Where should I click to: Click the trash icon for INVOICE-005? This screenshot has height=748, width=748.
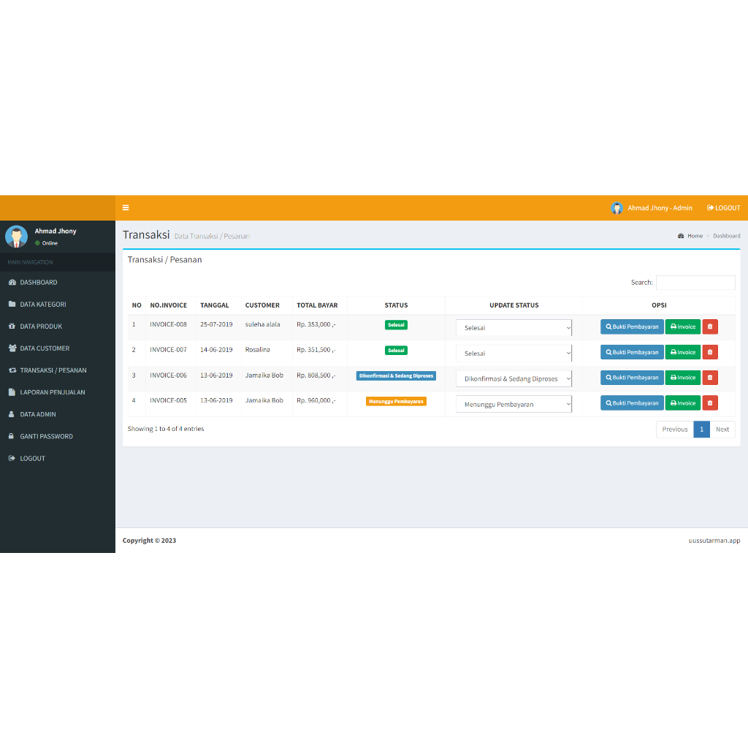pos(710,403)
